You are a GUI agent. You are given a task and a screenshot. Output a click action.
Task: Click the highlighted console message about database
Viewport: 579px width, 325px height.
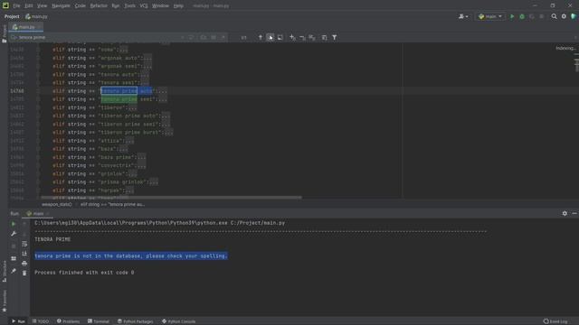tap(131, 255)
